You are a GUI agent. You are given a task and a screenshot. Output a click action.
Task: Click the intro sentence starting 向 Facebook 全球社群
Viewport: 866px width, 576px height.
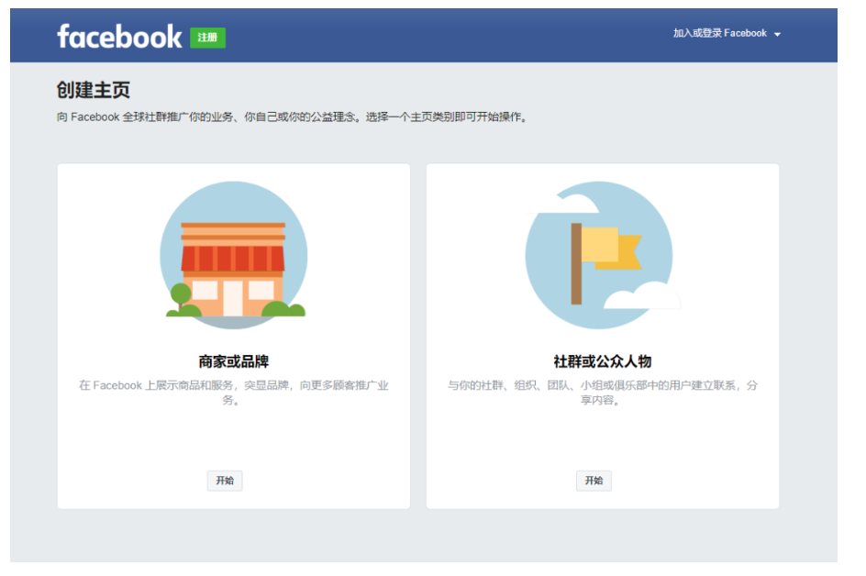tap(292, 117)
